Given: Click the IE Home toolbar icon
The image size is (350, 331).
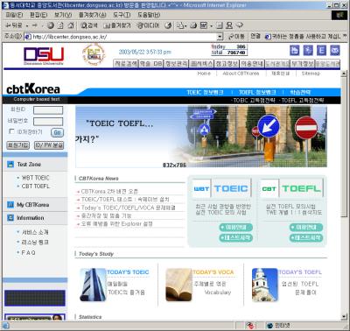Looking at the screenshot, I should coord(71,25).
